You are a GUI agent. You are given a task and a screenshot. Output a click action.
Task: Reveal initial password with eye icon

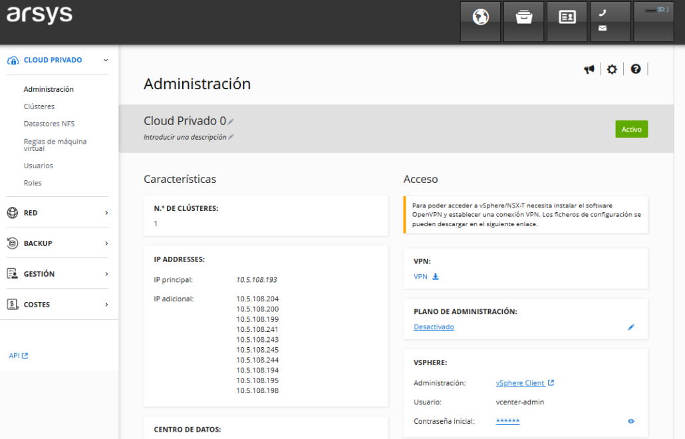pos(631,421)
